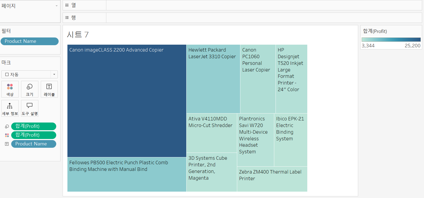Viewport: 424px width, 198px height.
Task: Select the Product Name filter pill
Action: click(x=30, y=41)
